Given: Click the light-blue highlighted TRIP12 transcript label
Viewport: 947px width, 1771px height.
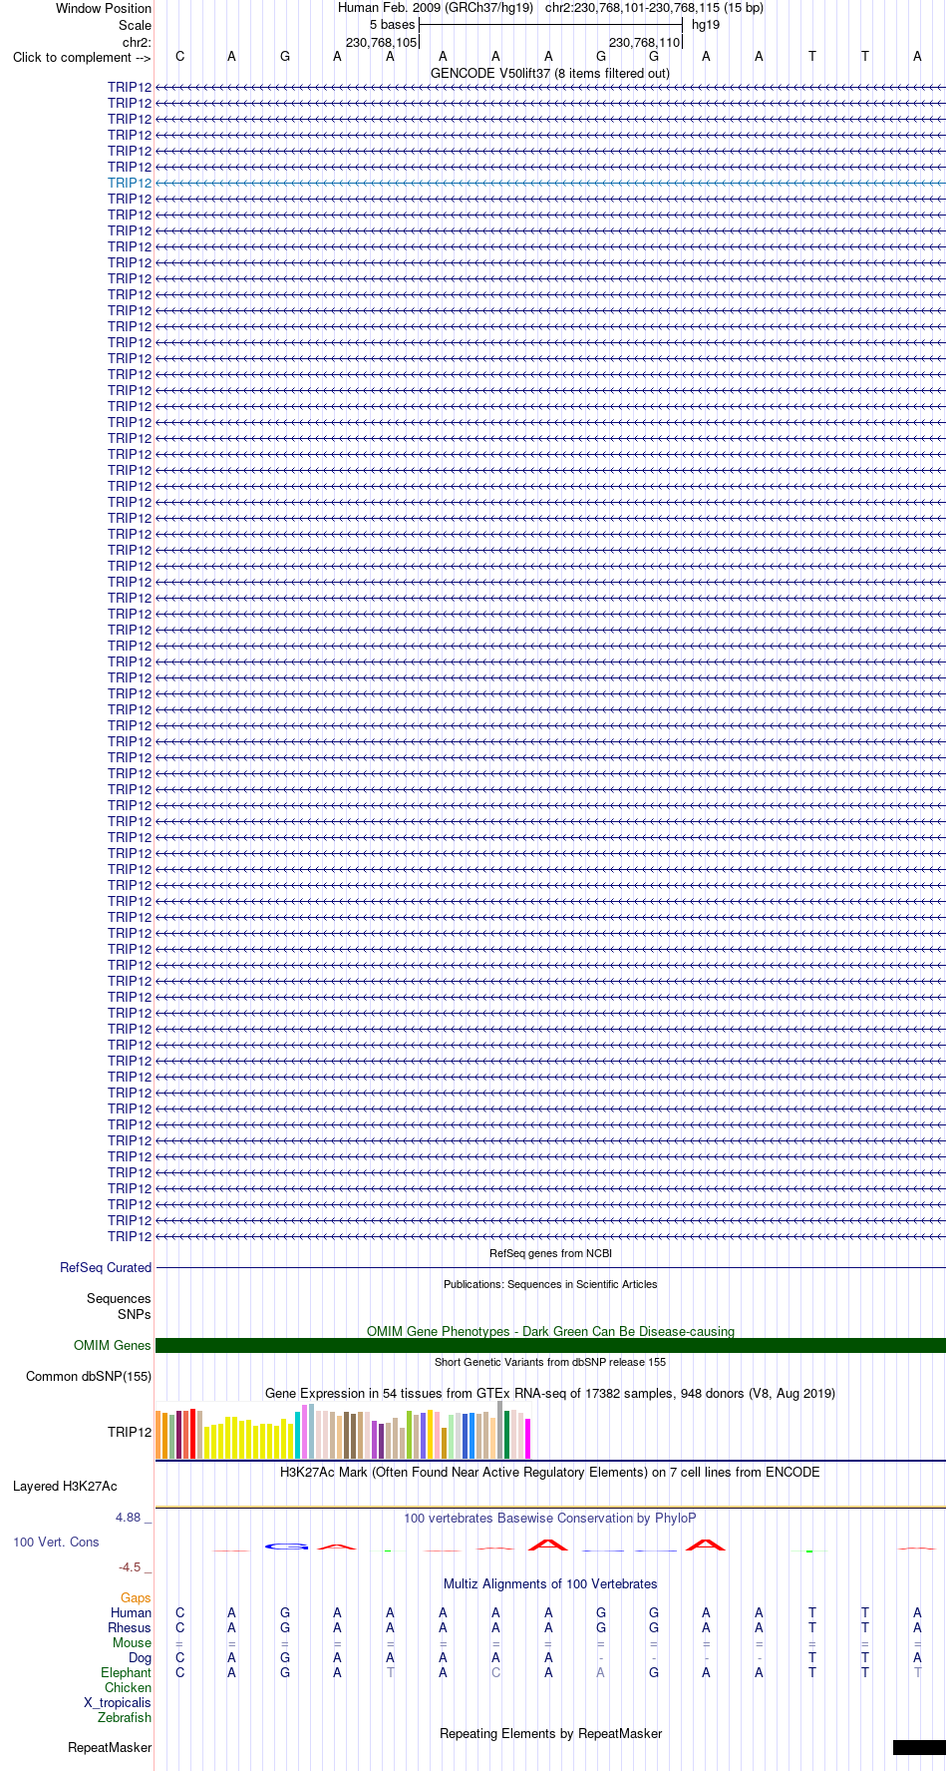Looking at the screenshot, I should 130,183.
